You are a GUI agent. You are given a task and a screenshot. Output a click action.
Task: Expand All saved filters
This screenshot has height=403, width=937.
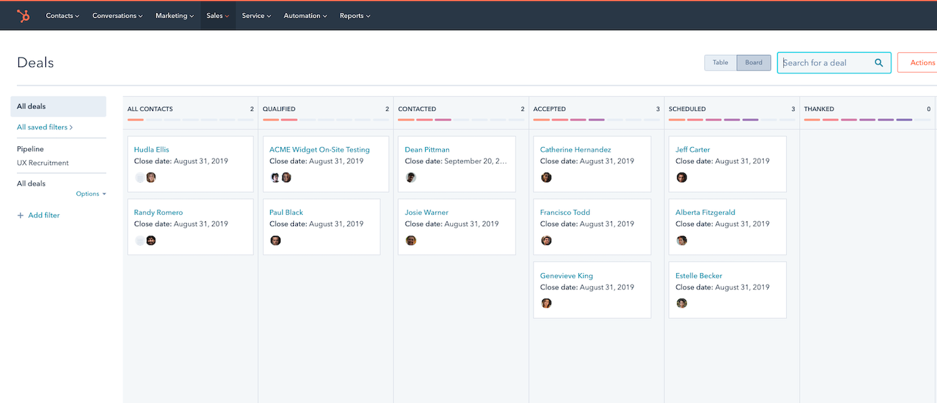coord(45,127)
